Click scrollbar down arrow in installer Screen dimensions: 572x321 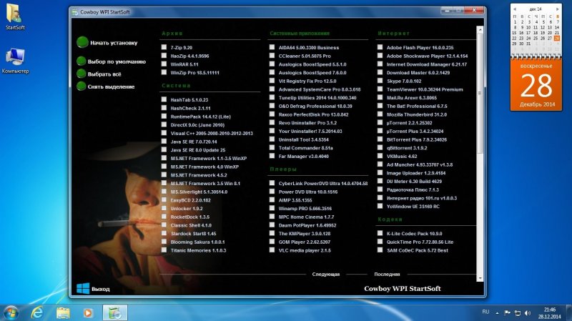pos(480,278)
